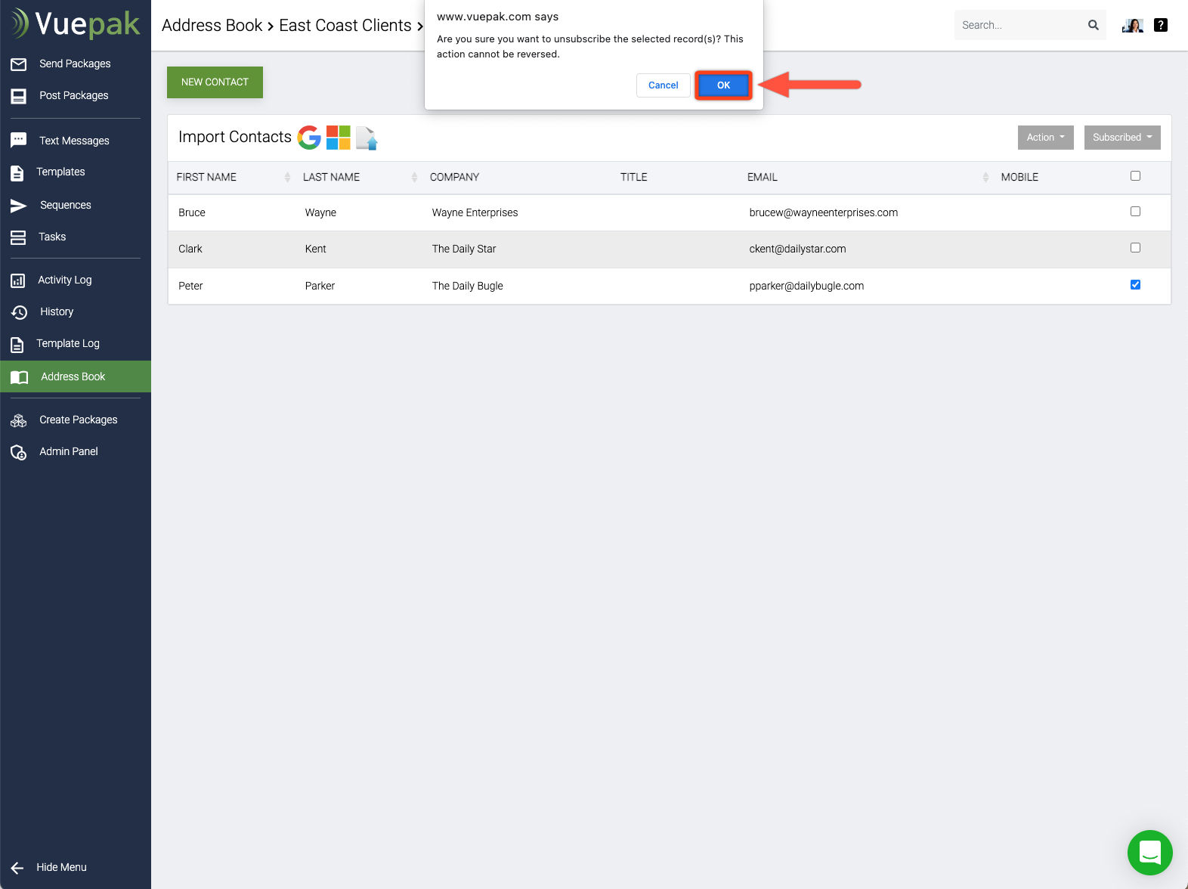Viewport: 1188px width, 889px height.
Task: Click the Google import contacts icon
Action: pyautogui.click(x=309, y=138)
